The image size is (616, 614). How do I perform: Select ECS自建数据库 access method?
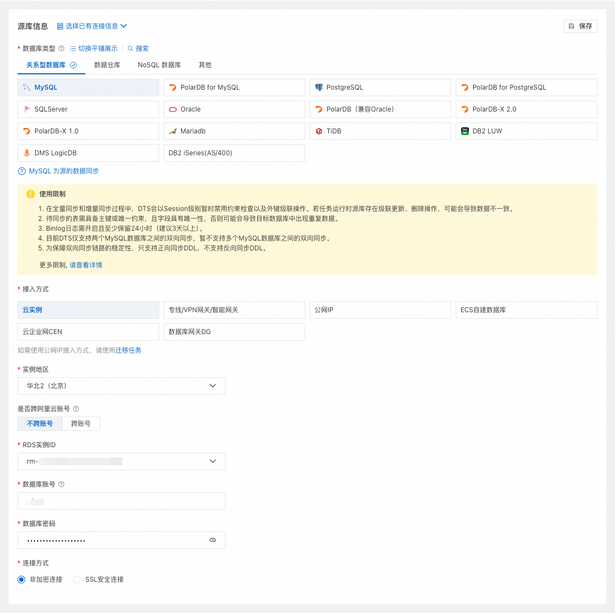(526, 310)
